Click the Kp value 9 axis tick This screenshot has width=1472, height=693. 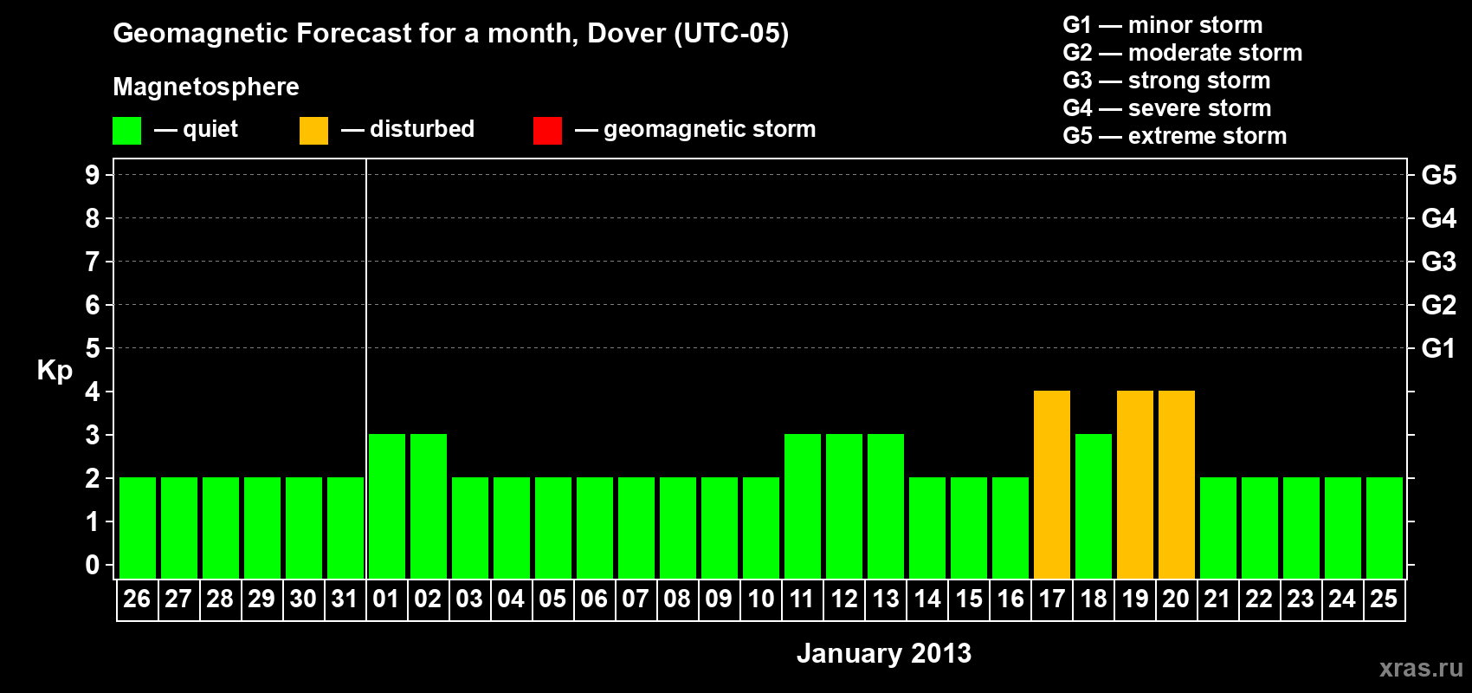click(93, 175)
